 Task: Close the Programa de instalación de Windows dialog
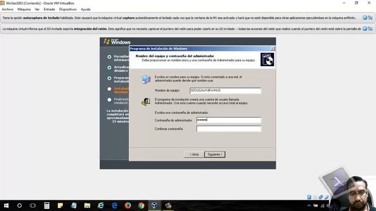(x=273, y=49)
